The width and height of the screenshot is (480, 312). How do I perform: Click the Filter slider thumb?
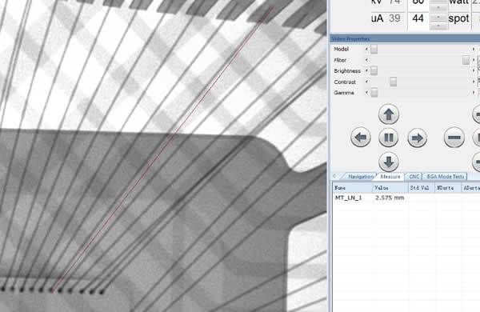click(466, 60)
